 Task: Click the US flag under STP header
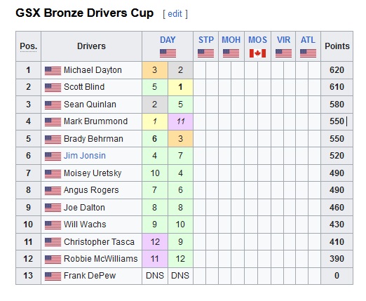coord(205,53)
